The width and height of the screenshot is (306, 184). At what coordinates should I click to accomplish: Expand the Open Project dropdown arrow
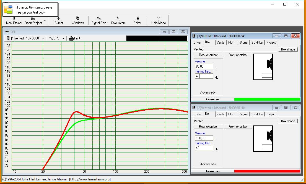pos(45,21)
